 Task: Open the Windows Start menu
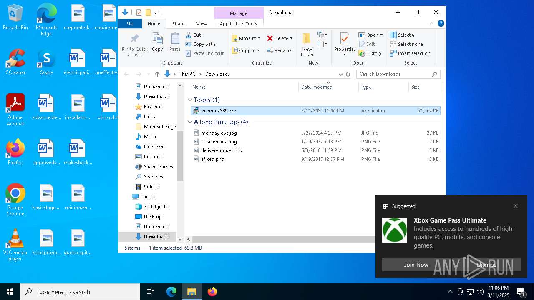[x=10, y=292]
